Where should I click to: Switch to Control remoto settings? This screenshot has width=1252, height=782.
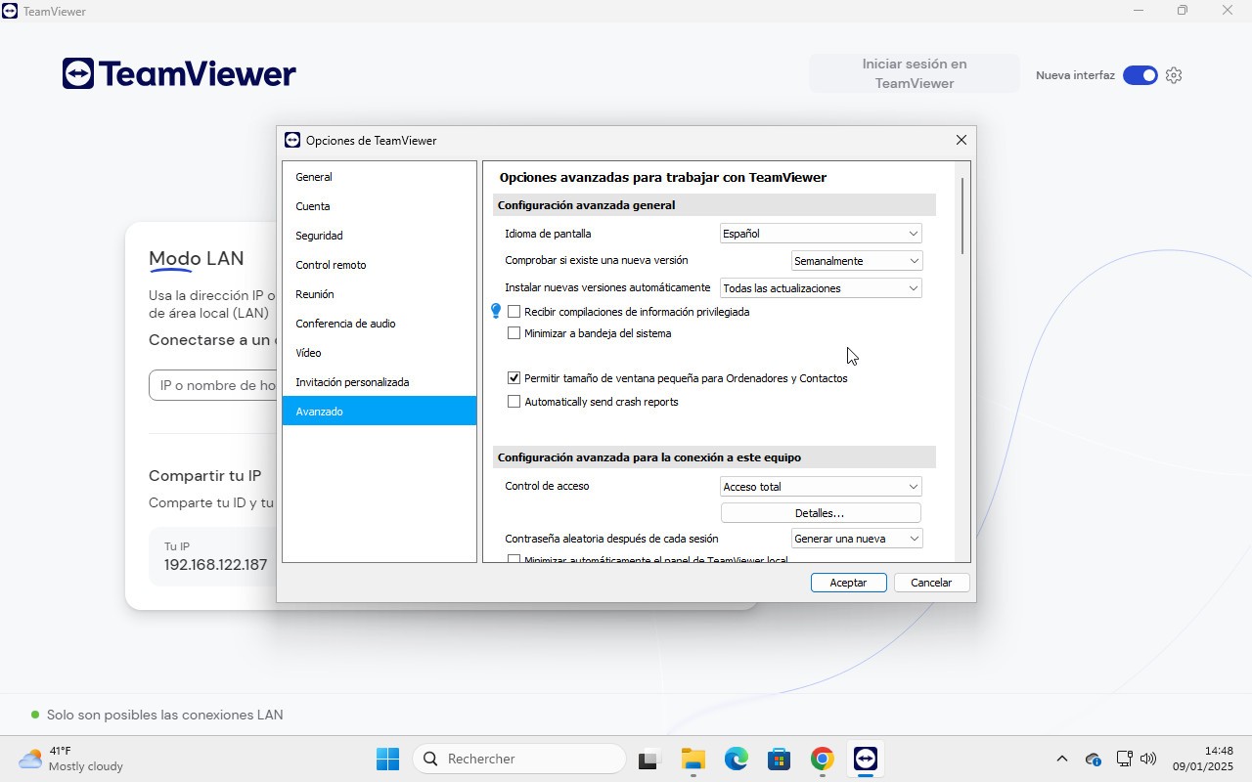click(x=331, y=265)
